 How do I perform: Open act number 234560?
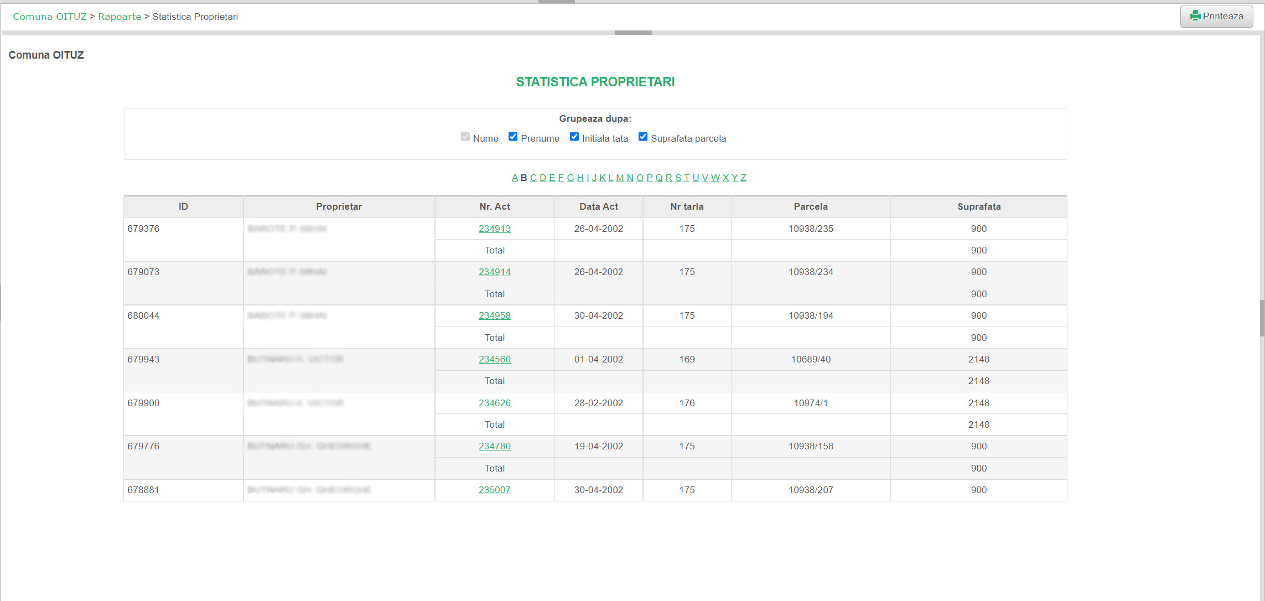click(x=494, y=359)
